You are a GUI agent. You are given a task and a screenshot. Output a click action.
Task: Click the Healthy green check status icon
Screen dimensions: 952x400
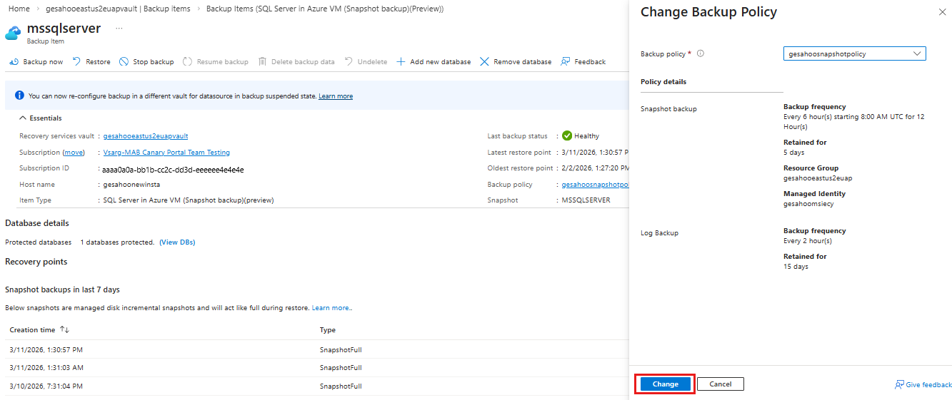567,135
